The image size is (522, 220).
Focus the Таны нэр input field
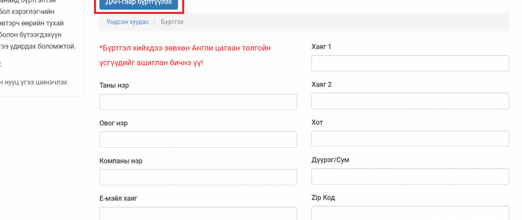pyautogui.click(x=198, y=101)
